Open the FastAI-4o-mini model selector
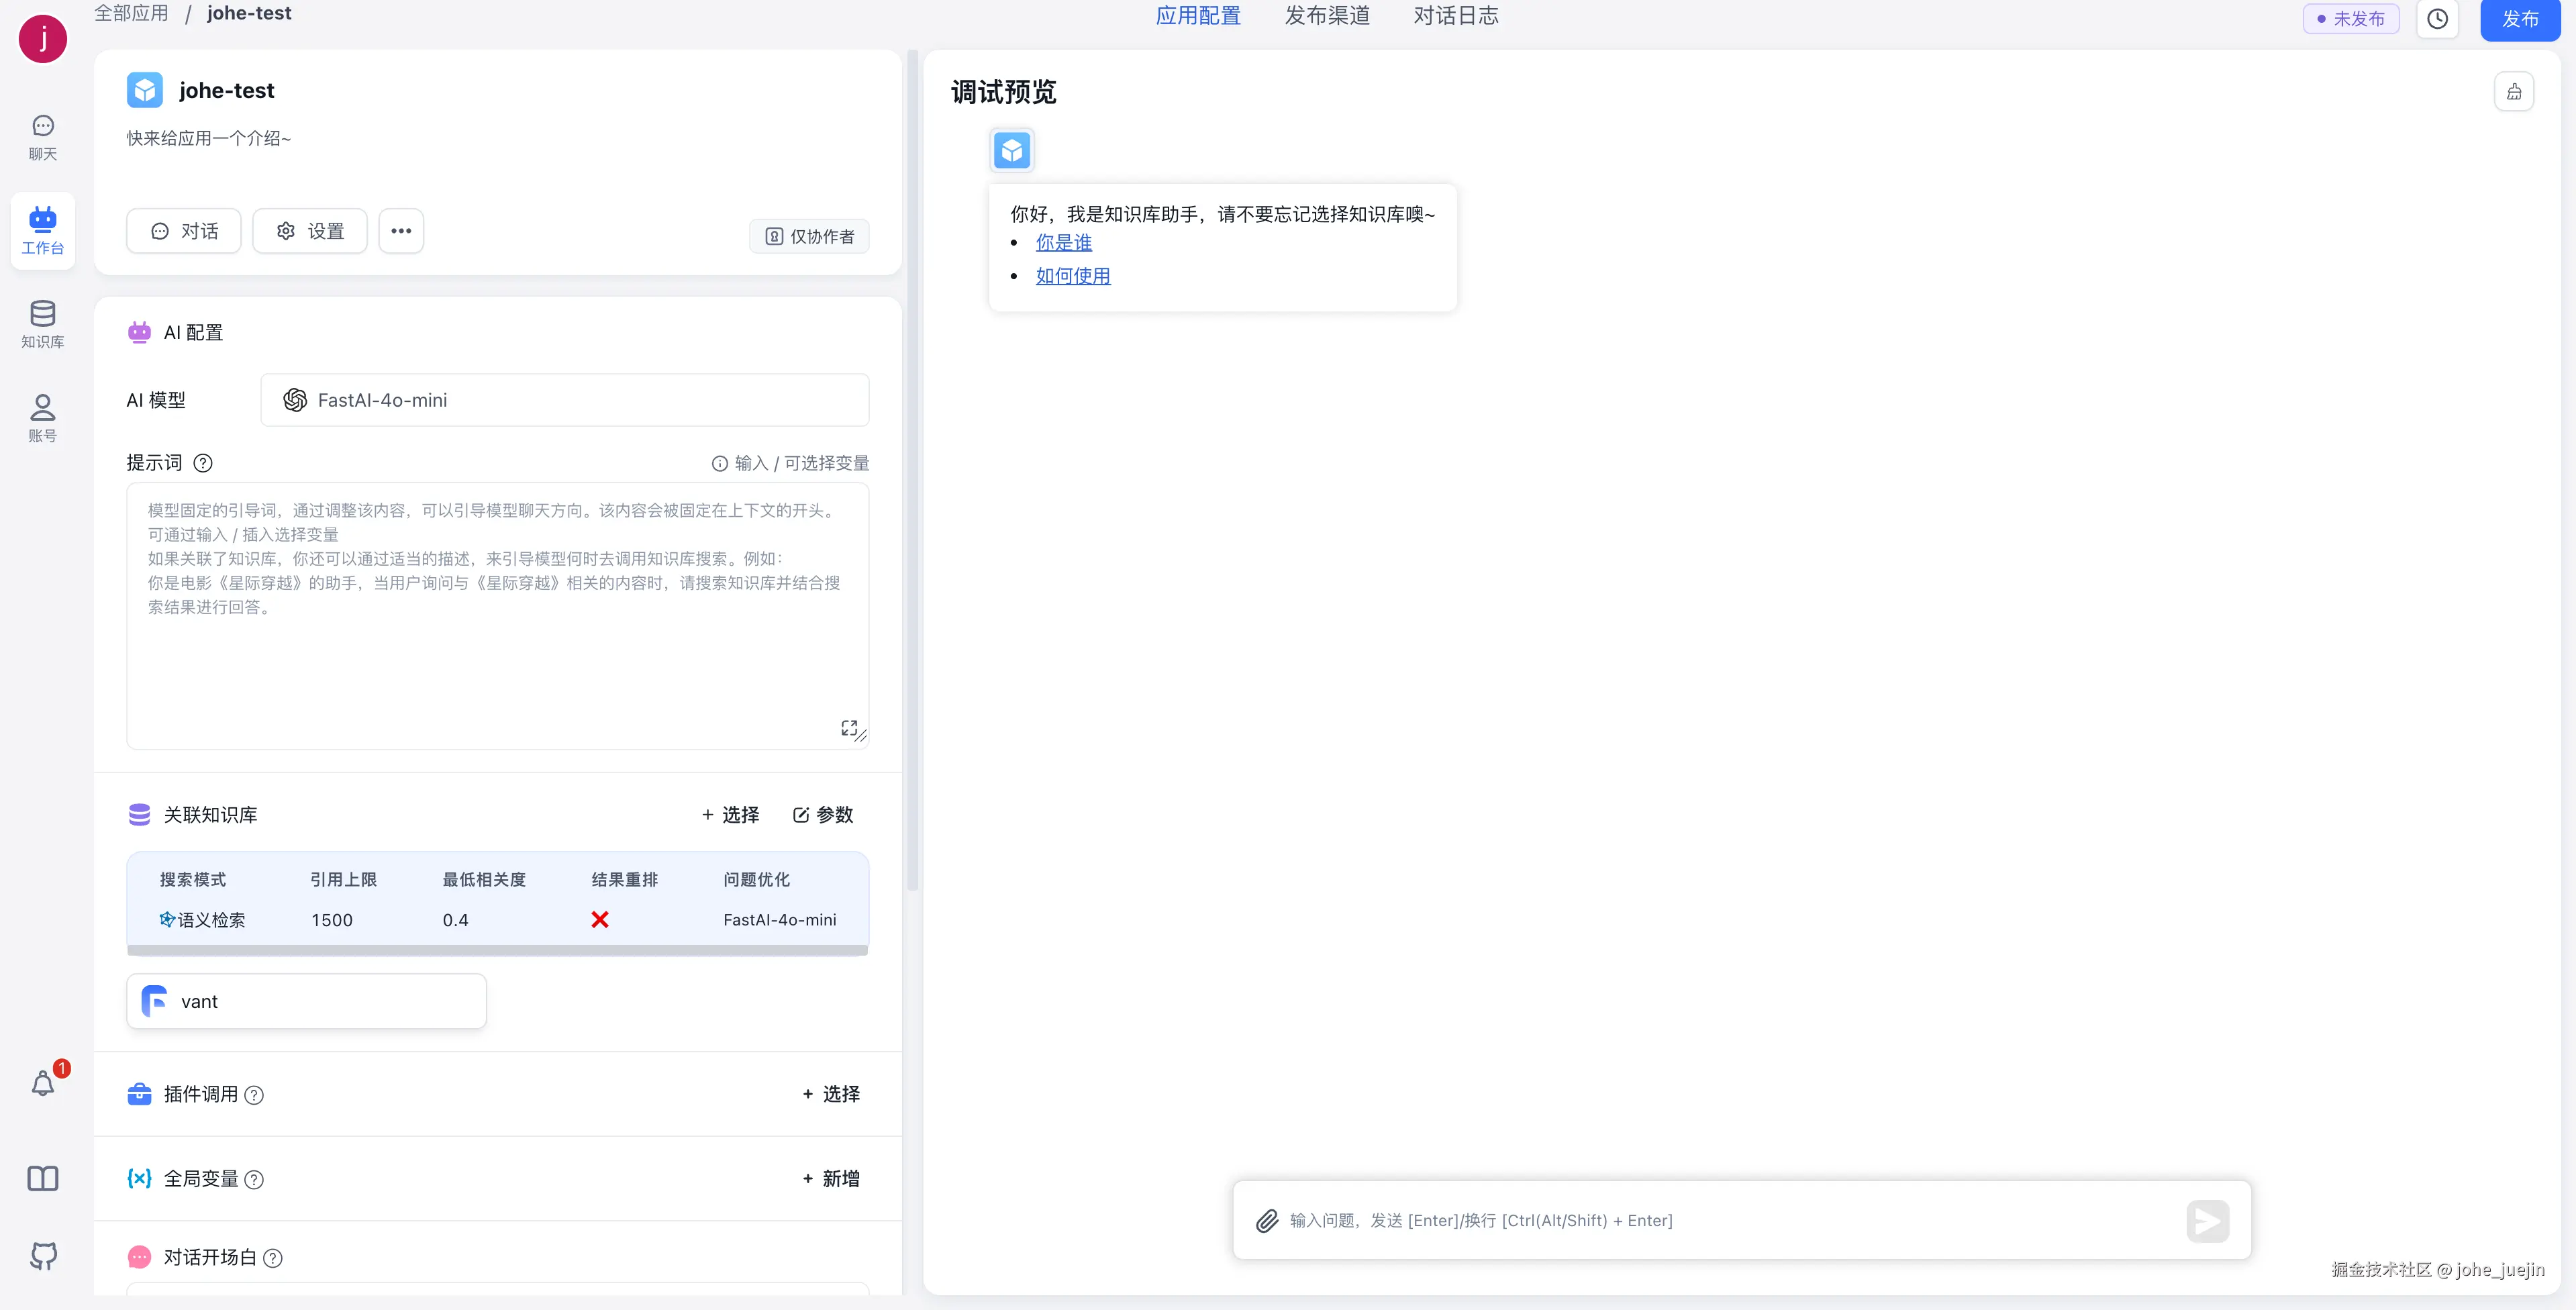This screenshot has width=2576, height=1310. 565,399
